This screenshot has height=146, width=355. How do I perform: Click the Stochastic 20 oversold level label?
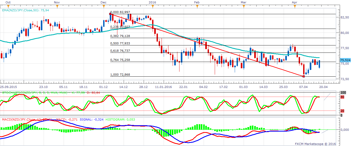pos(342,111)
